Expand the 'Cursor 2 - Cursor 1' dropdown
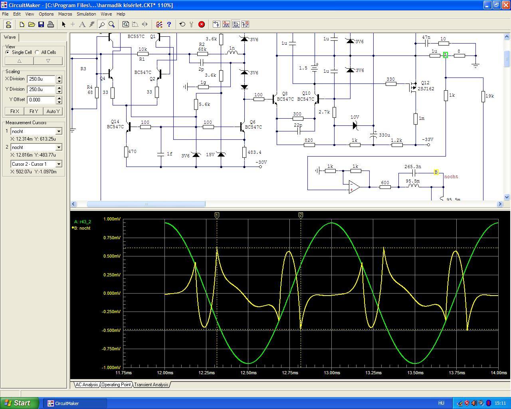511x409 pixels. [59, 164]
